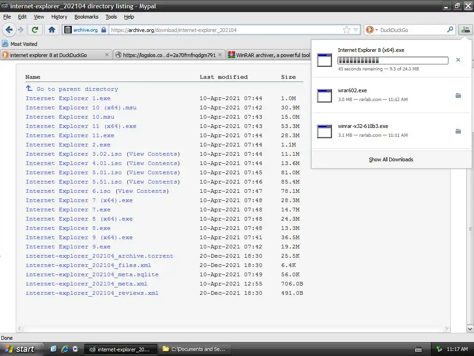Click the DuckDuckGo search field
The width and height of the screenshot is (474, 356).
[412, 30]
